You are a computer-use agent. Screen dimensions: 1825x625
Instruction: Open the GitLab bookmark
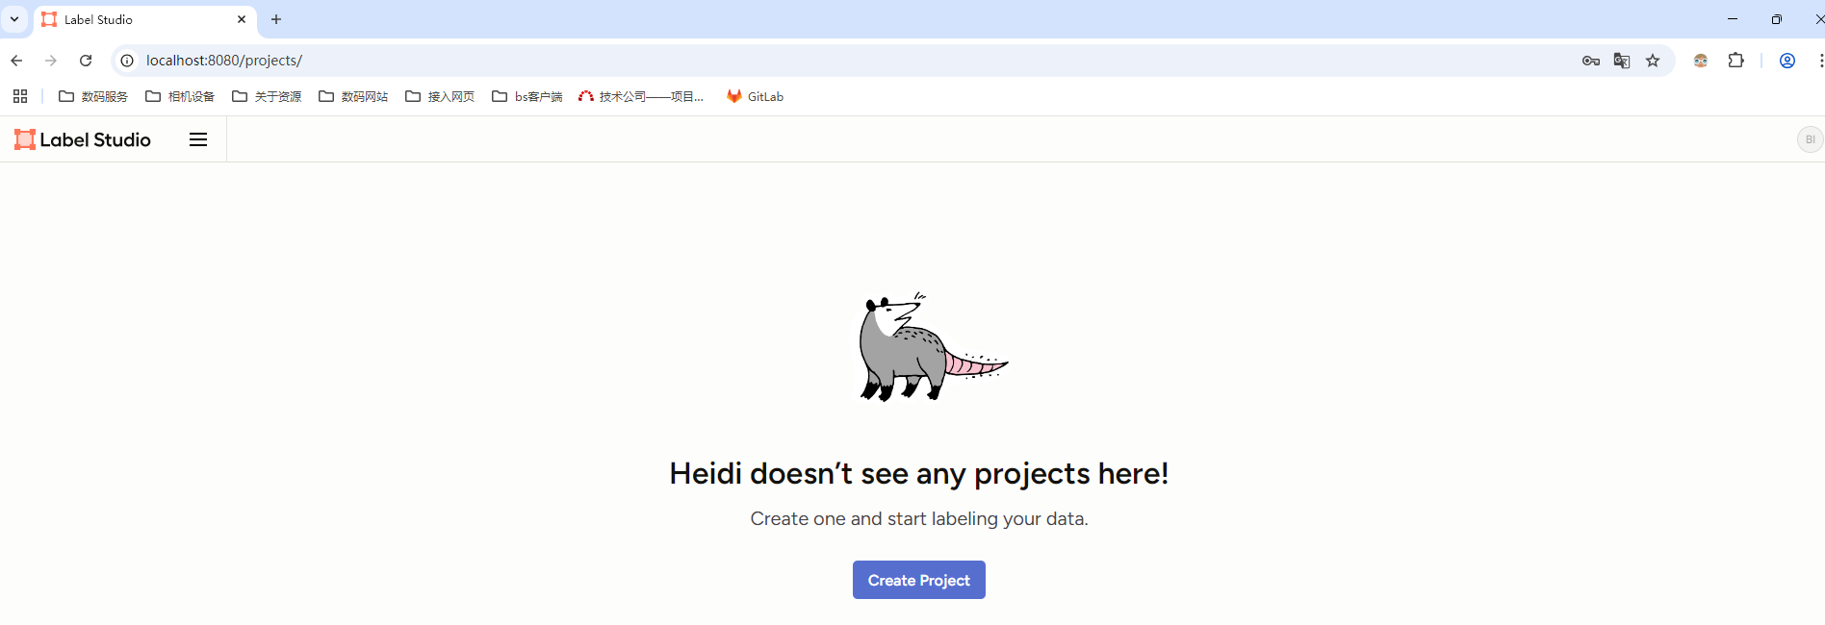(x=756, y=96)
